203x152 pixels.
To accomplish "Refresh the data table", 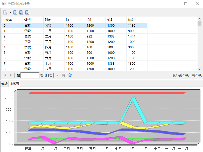I will tap(70, 75).
